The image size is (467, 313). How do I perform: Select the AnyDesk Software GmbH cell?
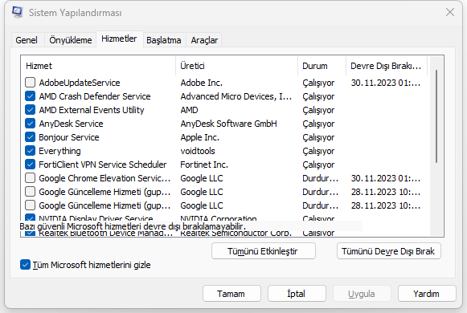coord(229,124)
